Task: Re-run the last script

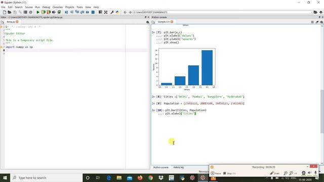Action: [x=59, y=12]
